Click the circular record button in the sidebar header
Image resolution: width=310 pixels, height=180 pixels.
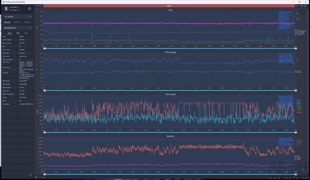click(30, 9)
